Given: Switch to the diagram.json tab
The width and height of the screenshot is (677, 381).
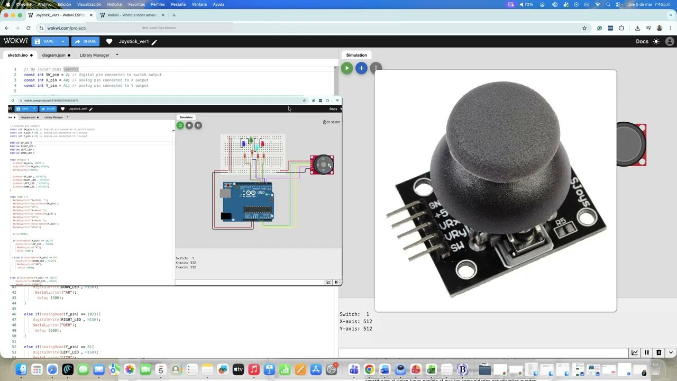Looking at the screenshot, I should [x=56, y=55].
